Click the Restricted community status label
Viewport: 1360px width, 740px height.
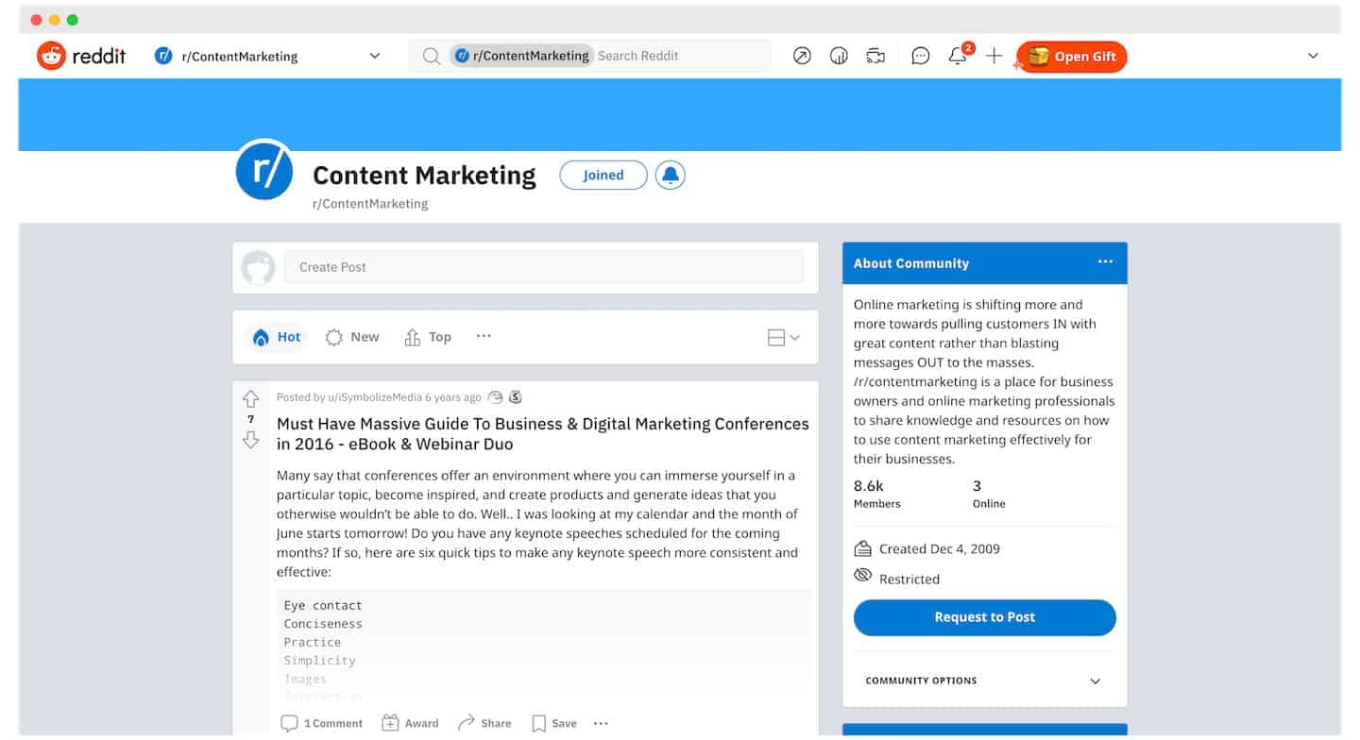[909, 579]
